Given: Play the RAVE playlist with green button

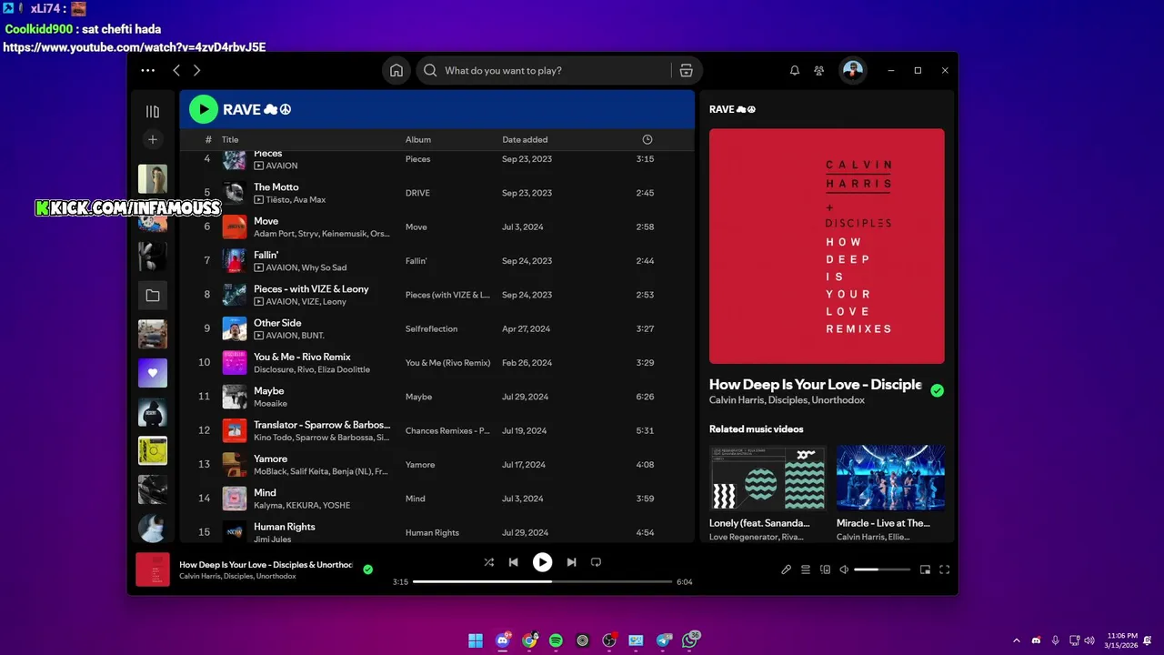Looking at the screenshot, I should pyautogui.click(x=204, y=109).
